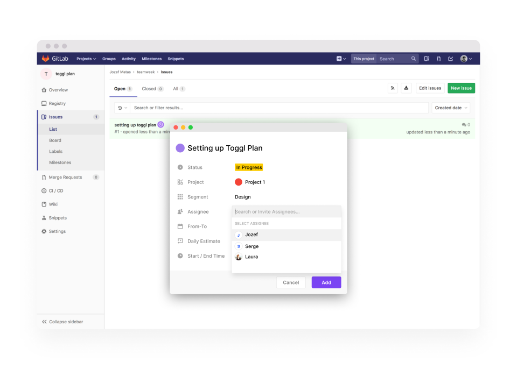Click the Edit issues button
517x369 pixels.
pos(430,88)
